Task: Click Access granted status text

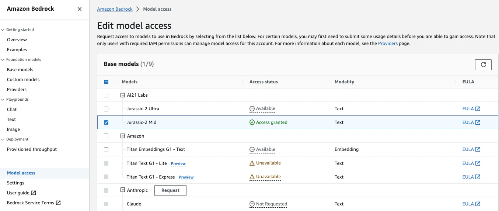Action: coord(272,122)
